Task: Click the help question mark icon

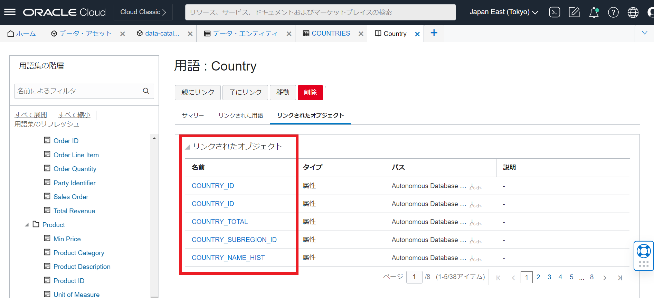Action: (x=613, y=12)
